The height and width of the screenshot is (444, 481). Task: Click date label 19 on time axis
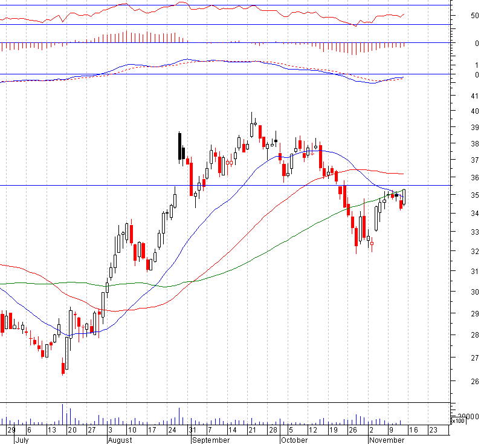(x=333, y=430)
